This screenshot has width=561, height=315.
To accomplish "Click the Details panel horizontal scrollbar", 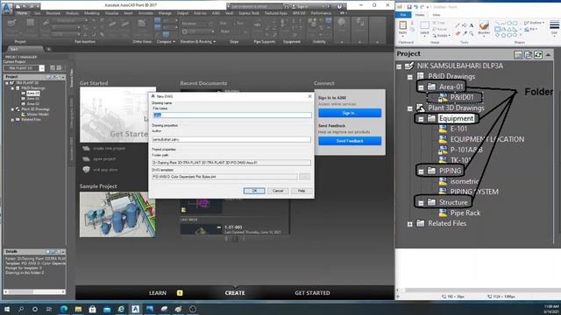I will click(x=34, y=291).
